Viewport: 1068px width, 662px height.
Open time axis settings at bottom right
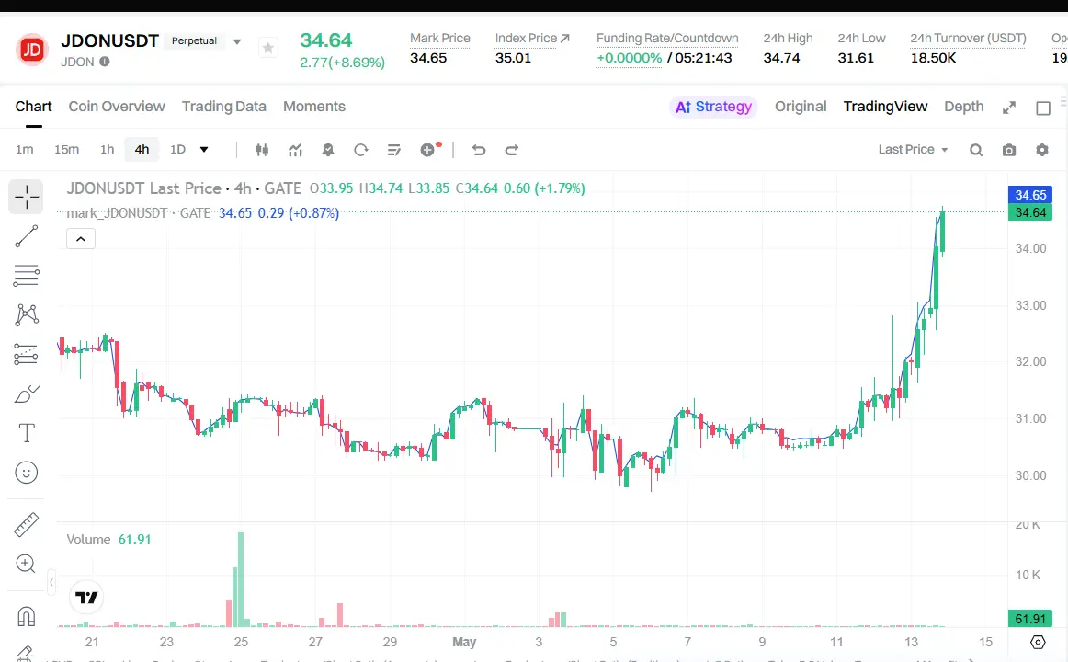coord(1038,642)
